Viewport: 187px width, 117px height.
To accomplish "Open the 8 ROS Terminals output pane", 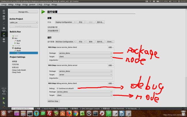I will pyautogui.click(x=118, y=109).
